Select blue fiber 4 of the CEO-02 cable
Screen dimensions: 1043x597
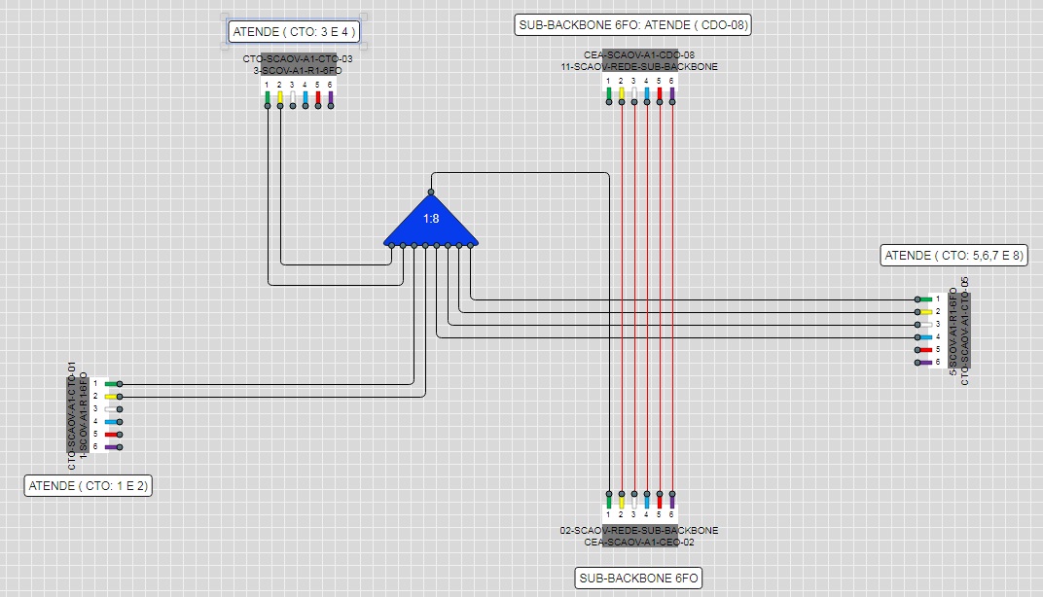[647, 503]
